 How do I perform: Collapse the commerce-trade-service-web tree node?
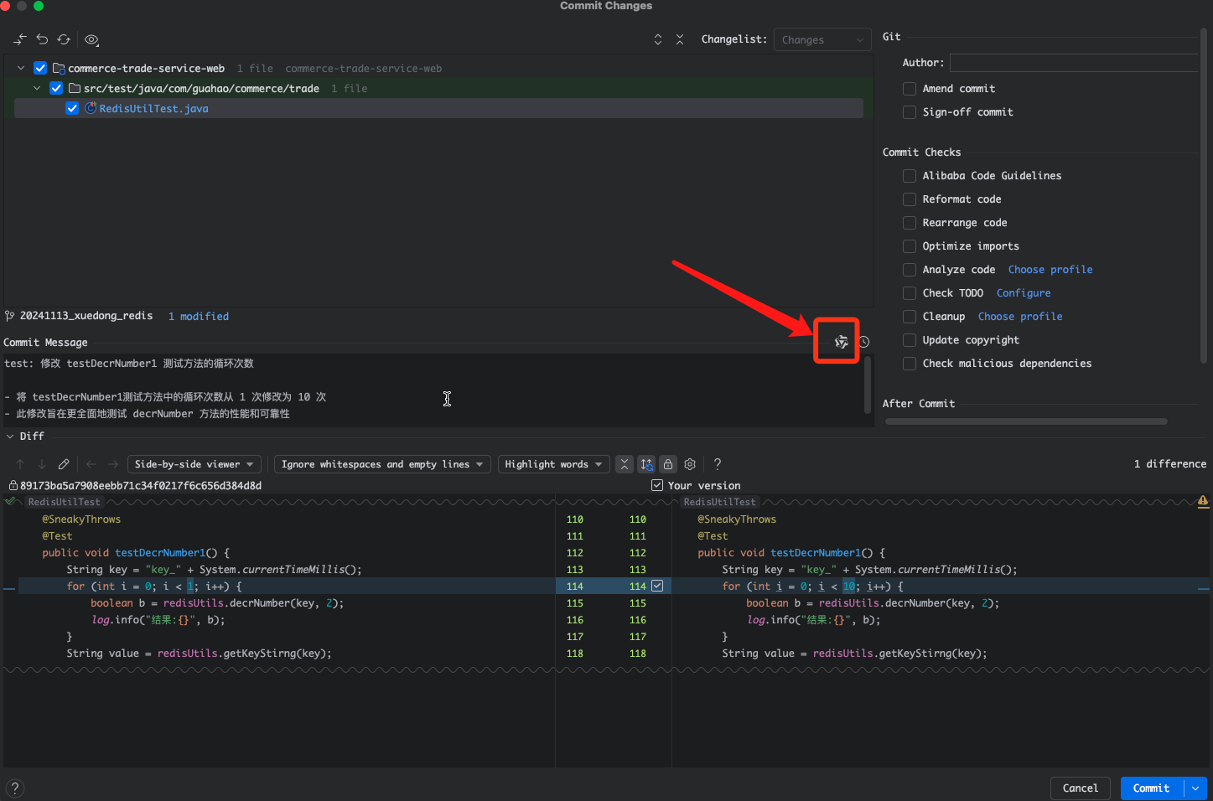(x=21, y=69)
